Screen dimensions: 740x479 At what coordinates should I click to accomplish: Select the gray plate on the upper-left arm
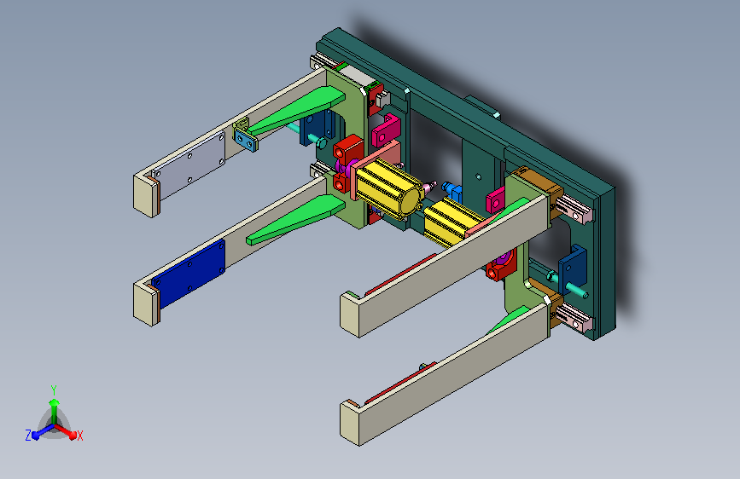[189, 166]
